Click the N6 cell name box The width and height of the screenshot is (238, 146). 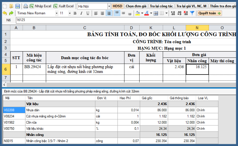coord(9,20)
